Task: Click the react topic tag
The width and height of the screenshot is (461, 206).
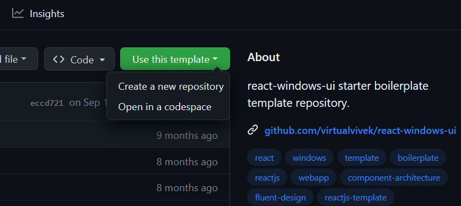Action: [x=264, y=158]
